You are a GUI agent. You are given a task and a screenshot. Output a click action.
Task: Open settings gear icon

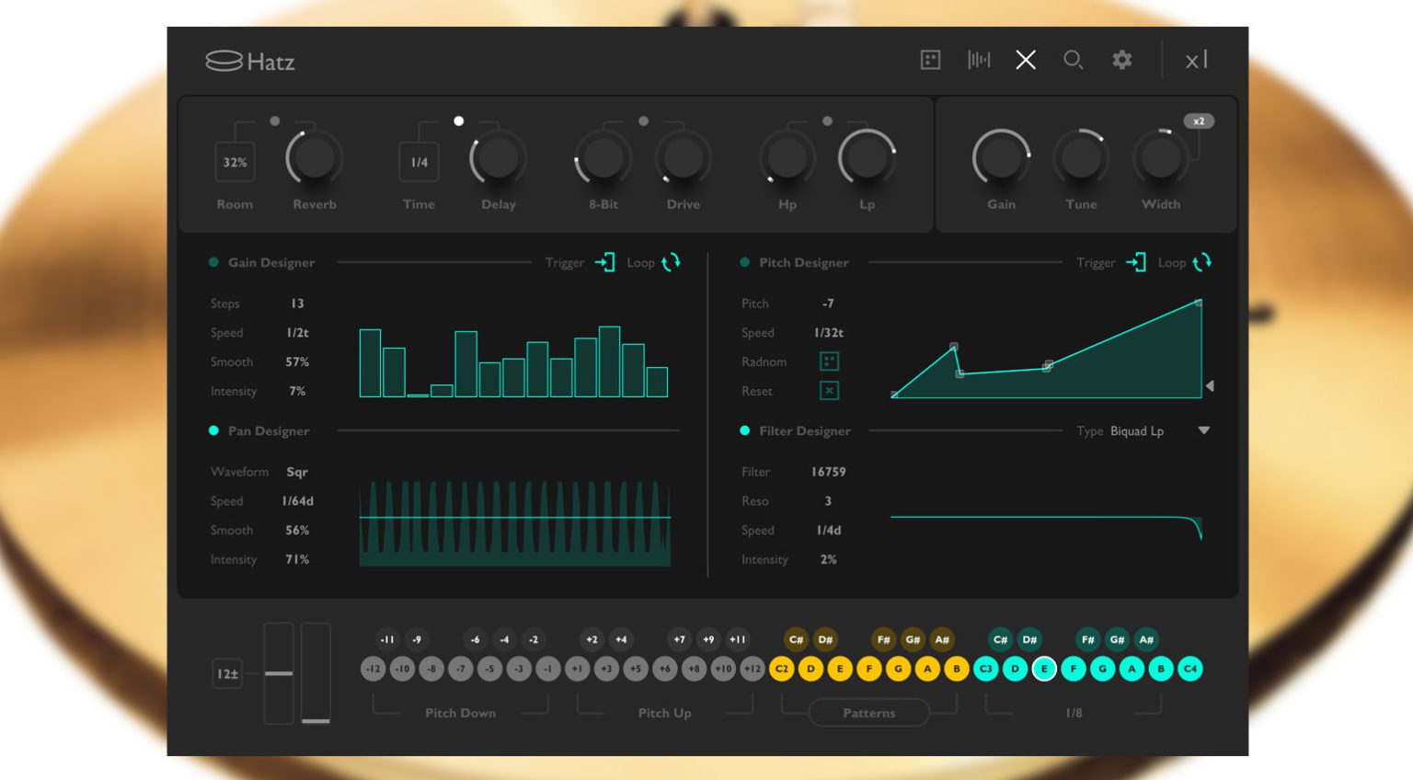tap(1121, 60)
